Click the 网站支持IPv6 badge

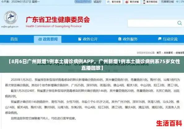pyautogui.click(x=83, y=2)
